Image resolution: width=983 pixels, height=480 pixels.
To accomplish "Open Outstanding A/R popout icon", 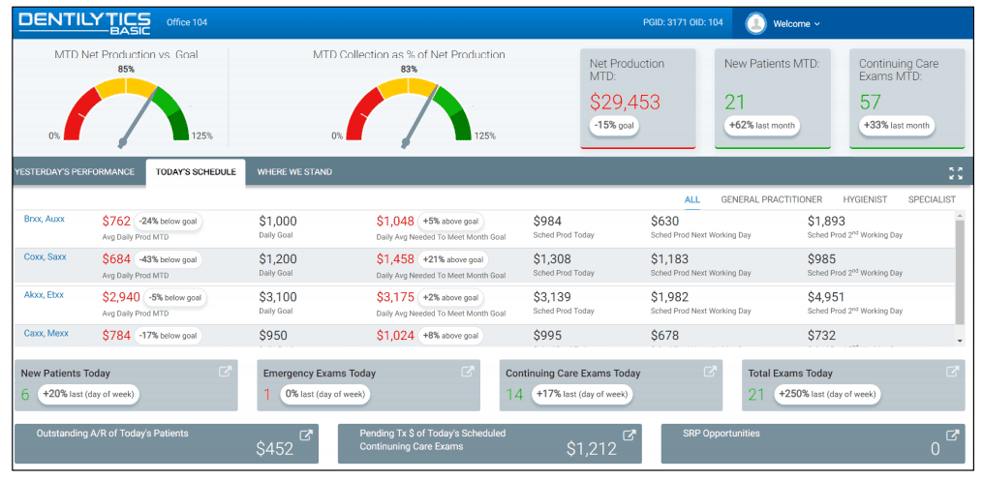I will click(x=306, y=435).
